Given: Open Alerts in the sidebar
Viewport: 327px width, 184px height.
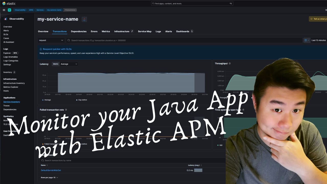Looking at the screenshot, I should click(x=6, y=30).
